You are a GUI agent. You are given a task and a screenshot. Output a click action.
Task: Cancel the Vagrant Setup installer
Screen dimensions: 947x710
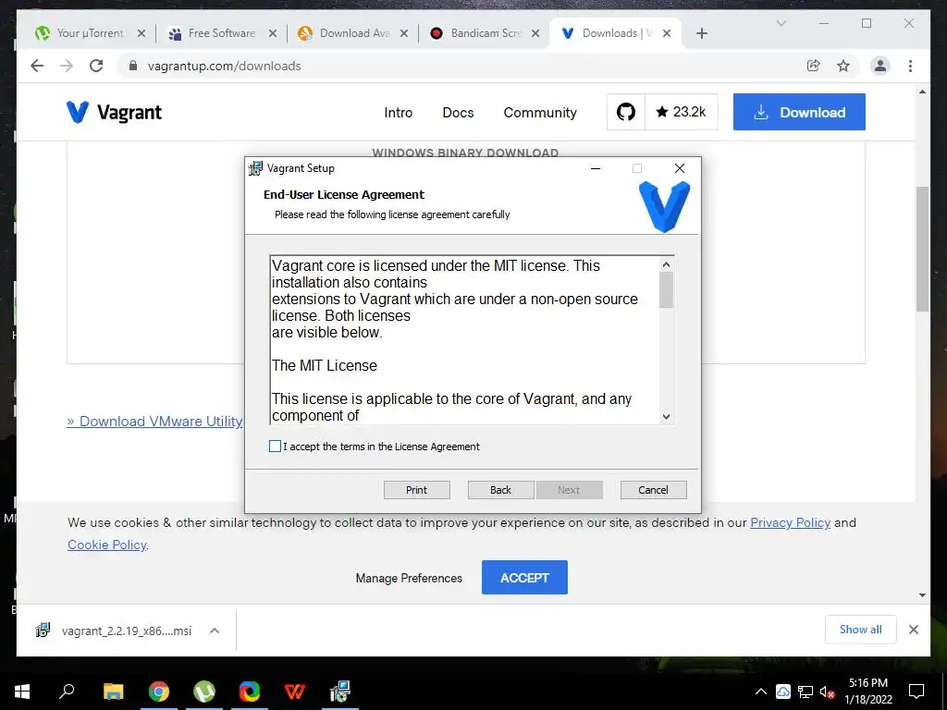654,490
